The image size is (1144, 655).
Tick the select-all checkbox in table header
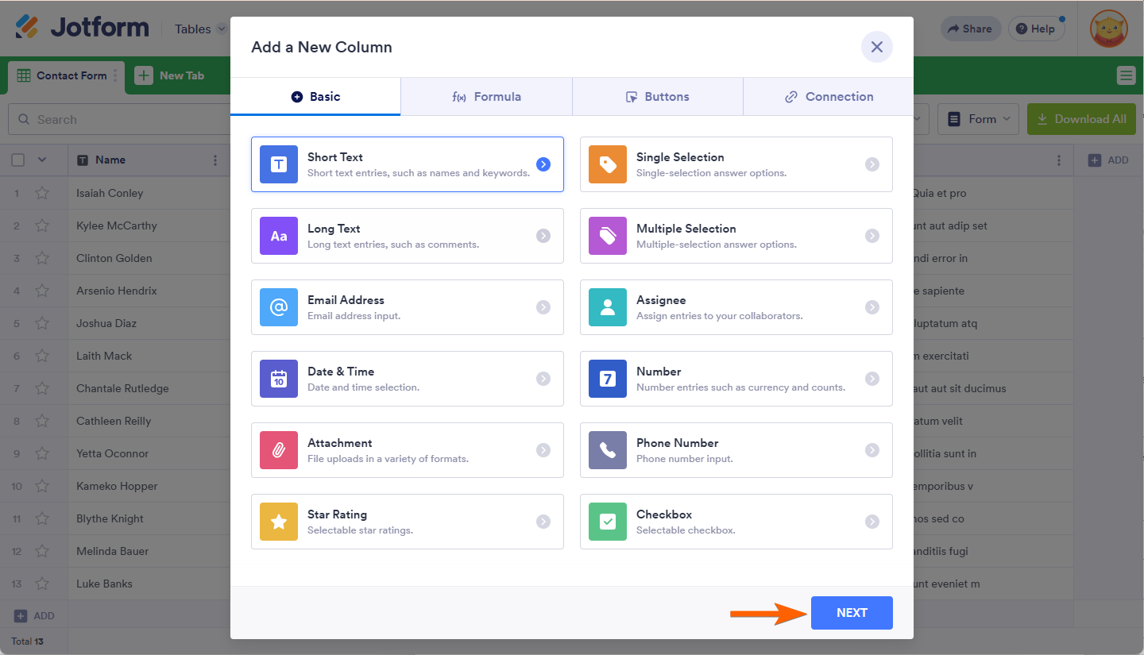coord(17,160)
